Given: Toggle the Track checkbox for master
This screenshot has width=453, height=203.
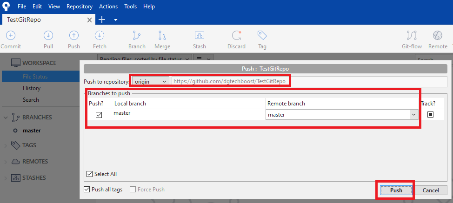Looking at the screenshot, I should click(x=430, y=114).
